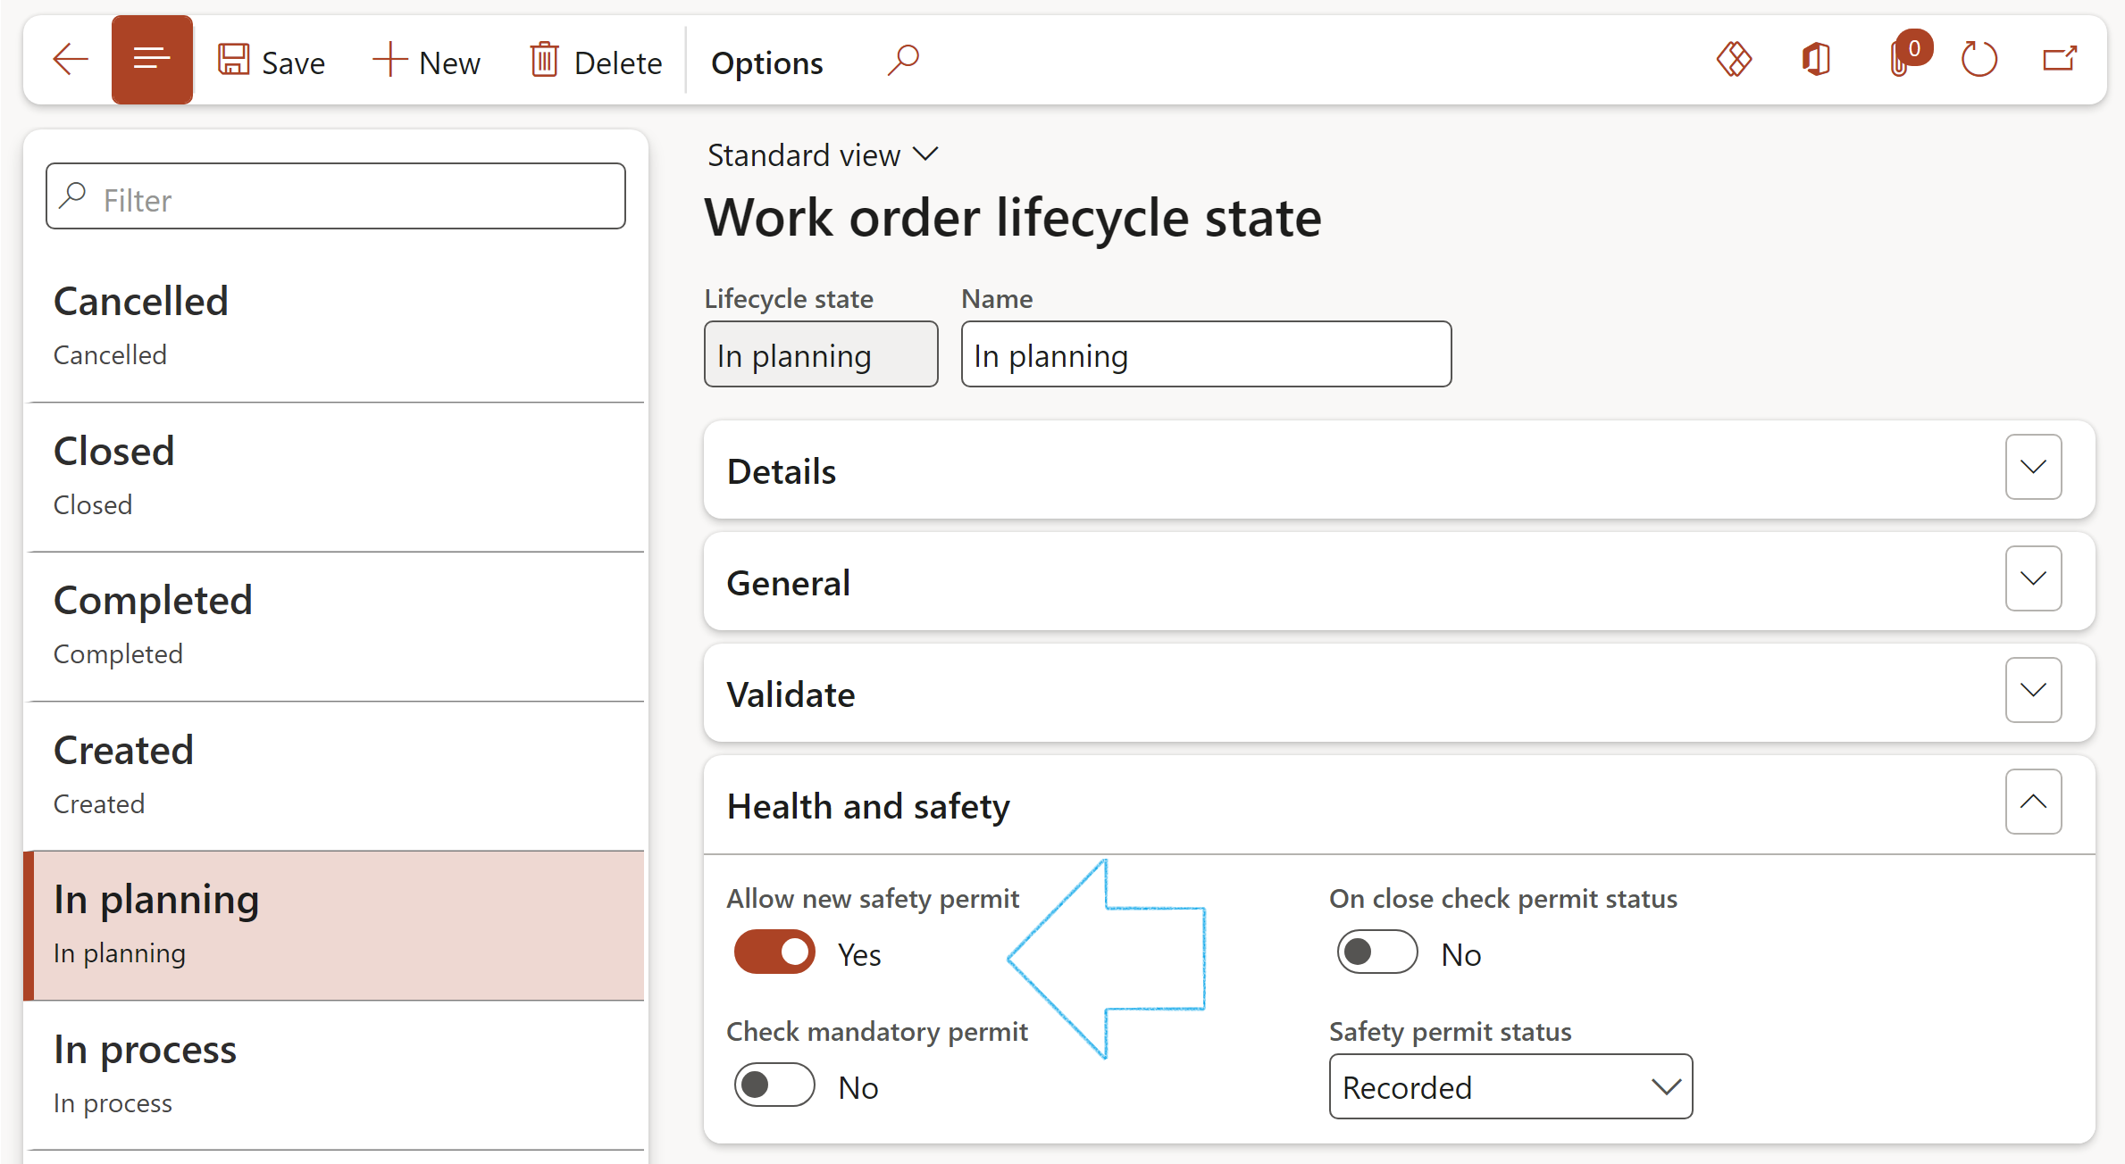Click the toolbar search magnifier icon
Image resolution: width=2125 pixels, height=1164 pixels.
click(x=903, y=61)
